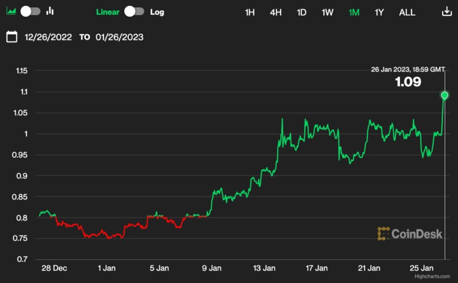Switch to bar chart using the bars icon
This screenshot has width=458, height=283.
[x=50, y=12]
